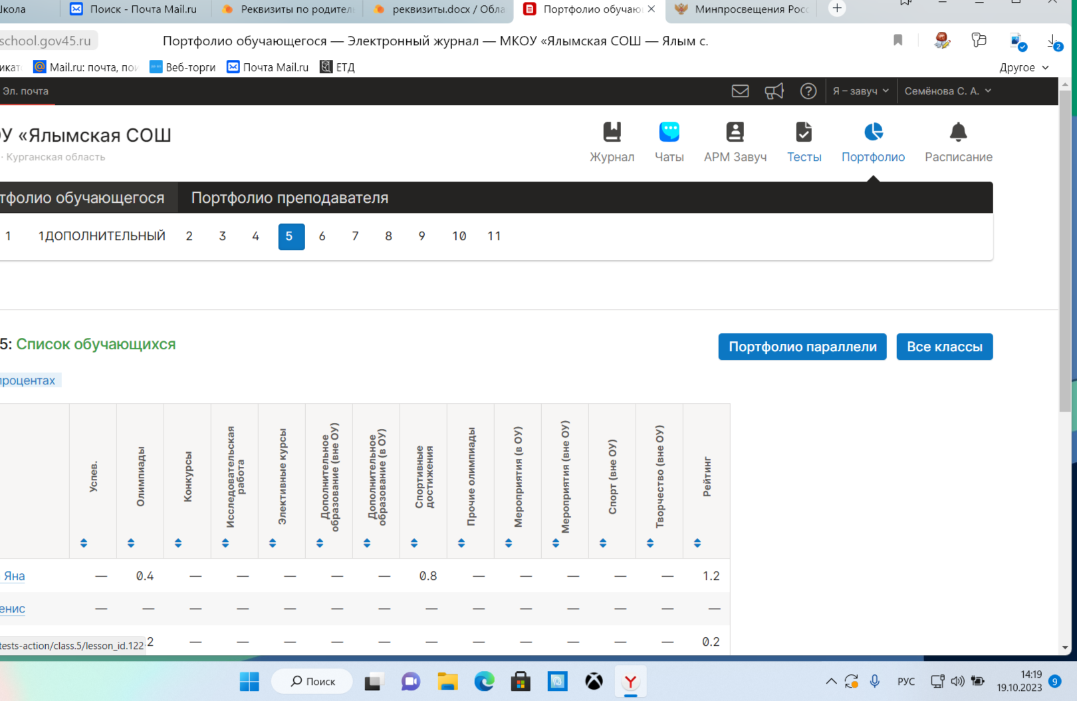Open student link Яна
This screenshot has width=1077, height=701.
tap(14, 576)
